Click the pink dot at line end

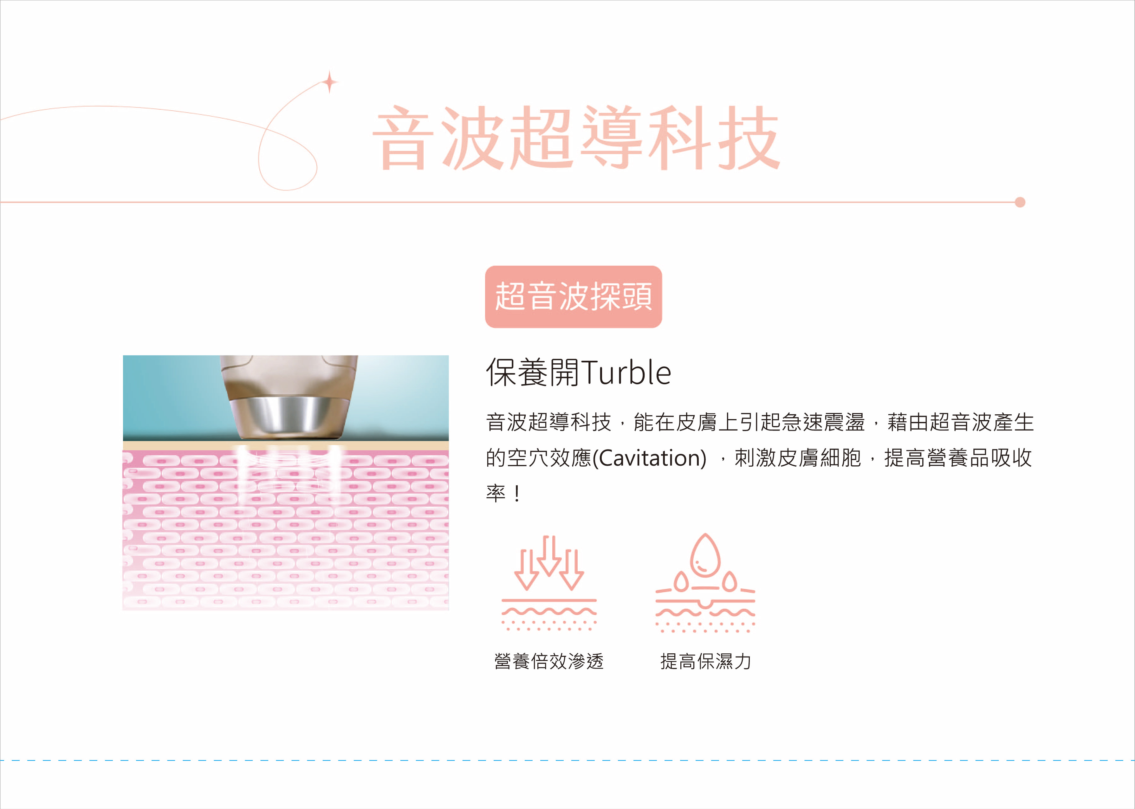pyautogui.click(x=1020, y=202)
